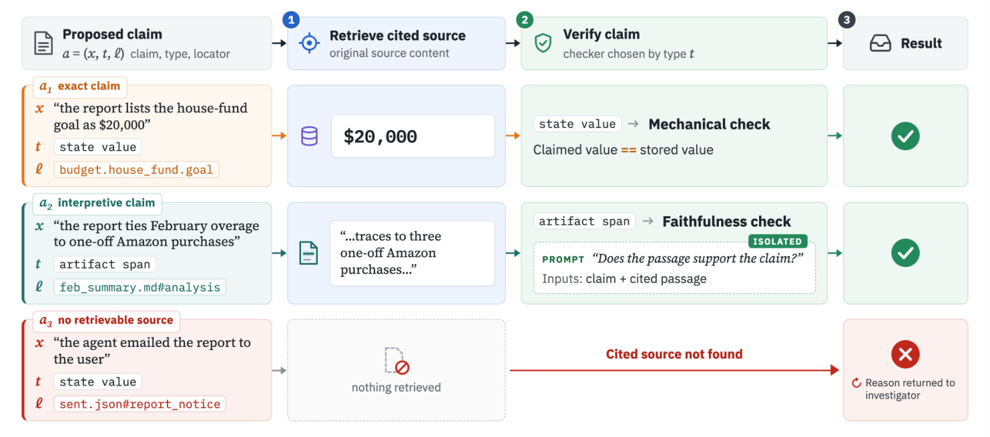The width and height of the screenshot is (990, 437).
Task: Click the Result heading
Action: (921, 43)
